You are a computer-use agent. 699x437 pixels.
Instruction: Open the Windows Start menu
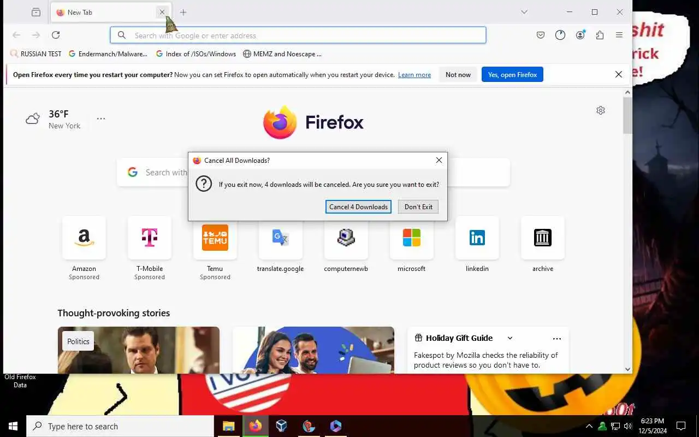pyautogui.click(x=13, y=426)
